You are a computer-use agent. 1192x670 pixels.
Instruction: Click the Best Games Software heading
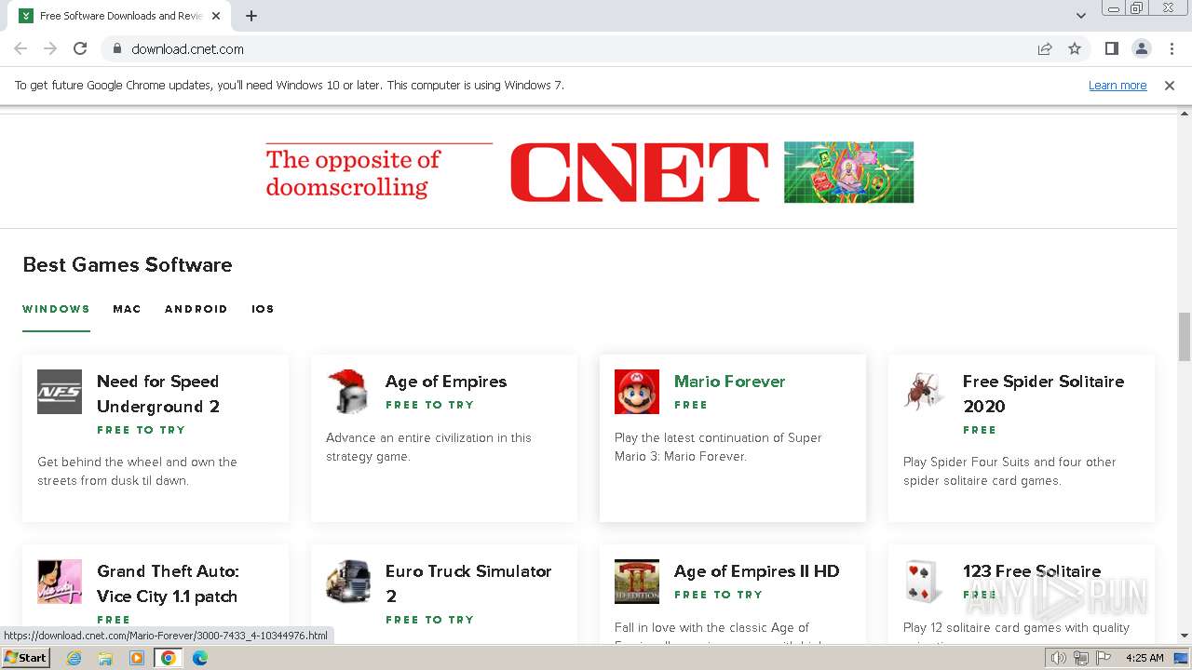pyautogui.click(x=128, y=265)
